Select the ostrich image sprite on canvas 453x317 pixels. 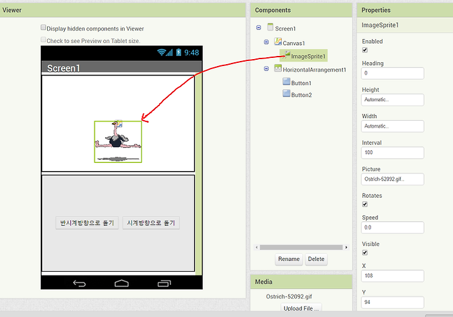point(118,142)
